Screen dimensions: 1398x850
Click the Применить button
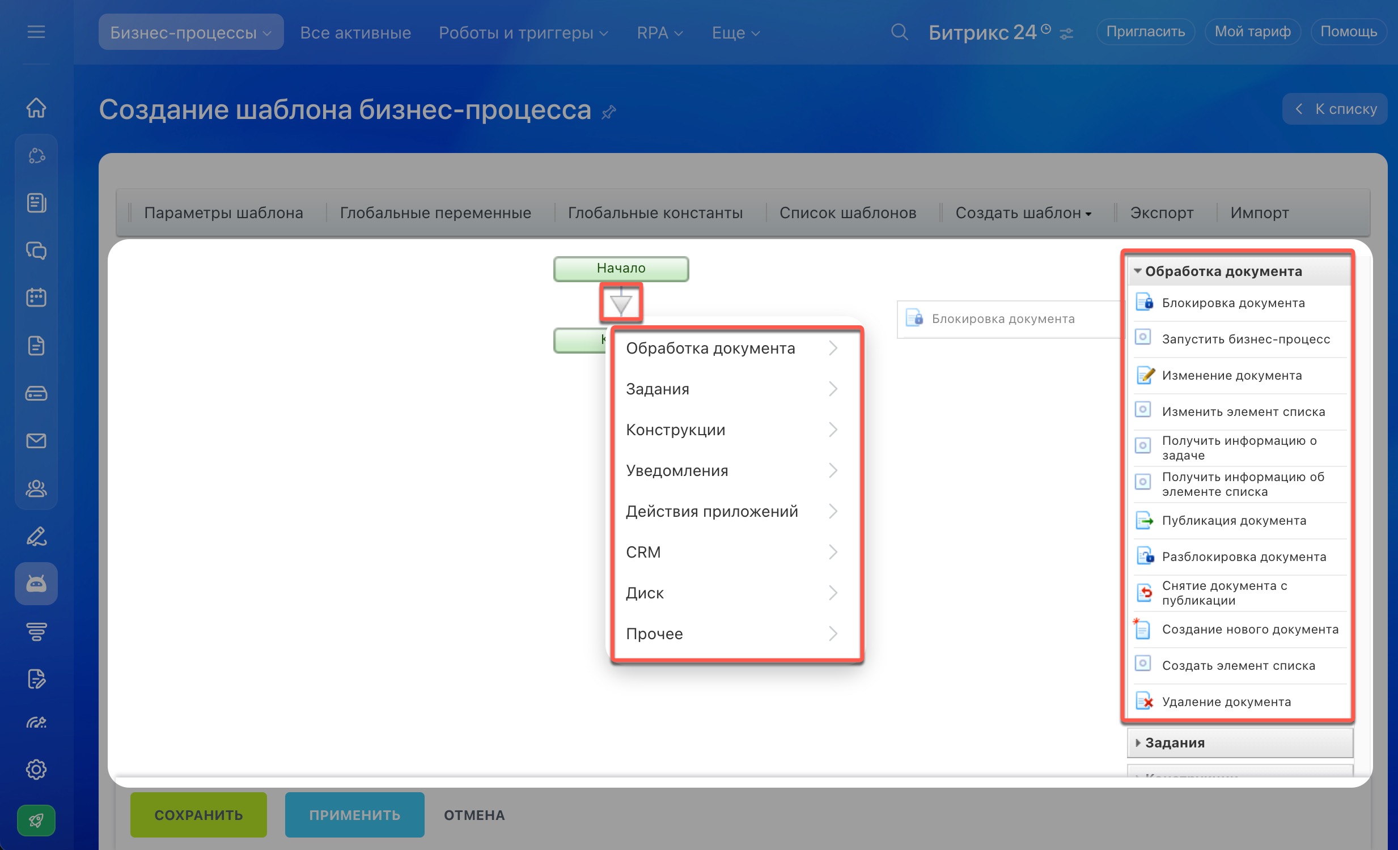355,815
